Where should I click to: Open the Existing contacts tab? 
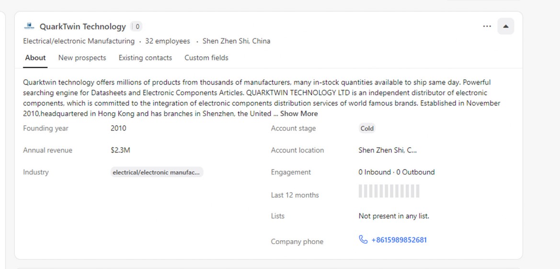[x=145, y=58]
